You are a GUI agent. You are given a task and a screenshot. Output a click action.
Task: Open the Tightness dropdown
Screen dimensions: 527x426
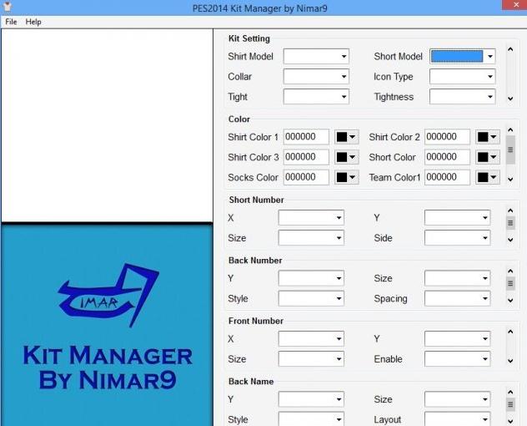[x=462, y=97]
